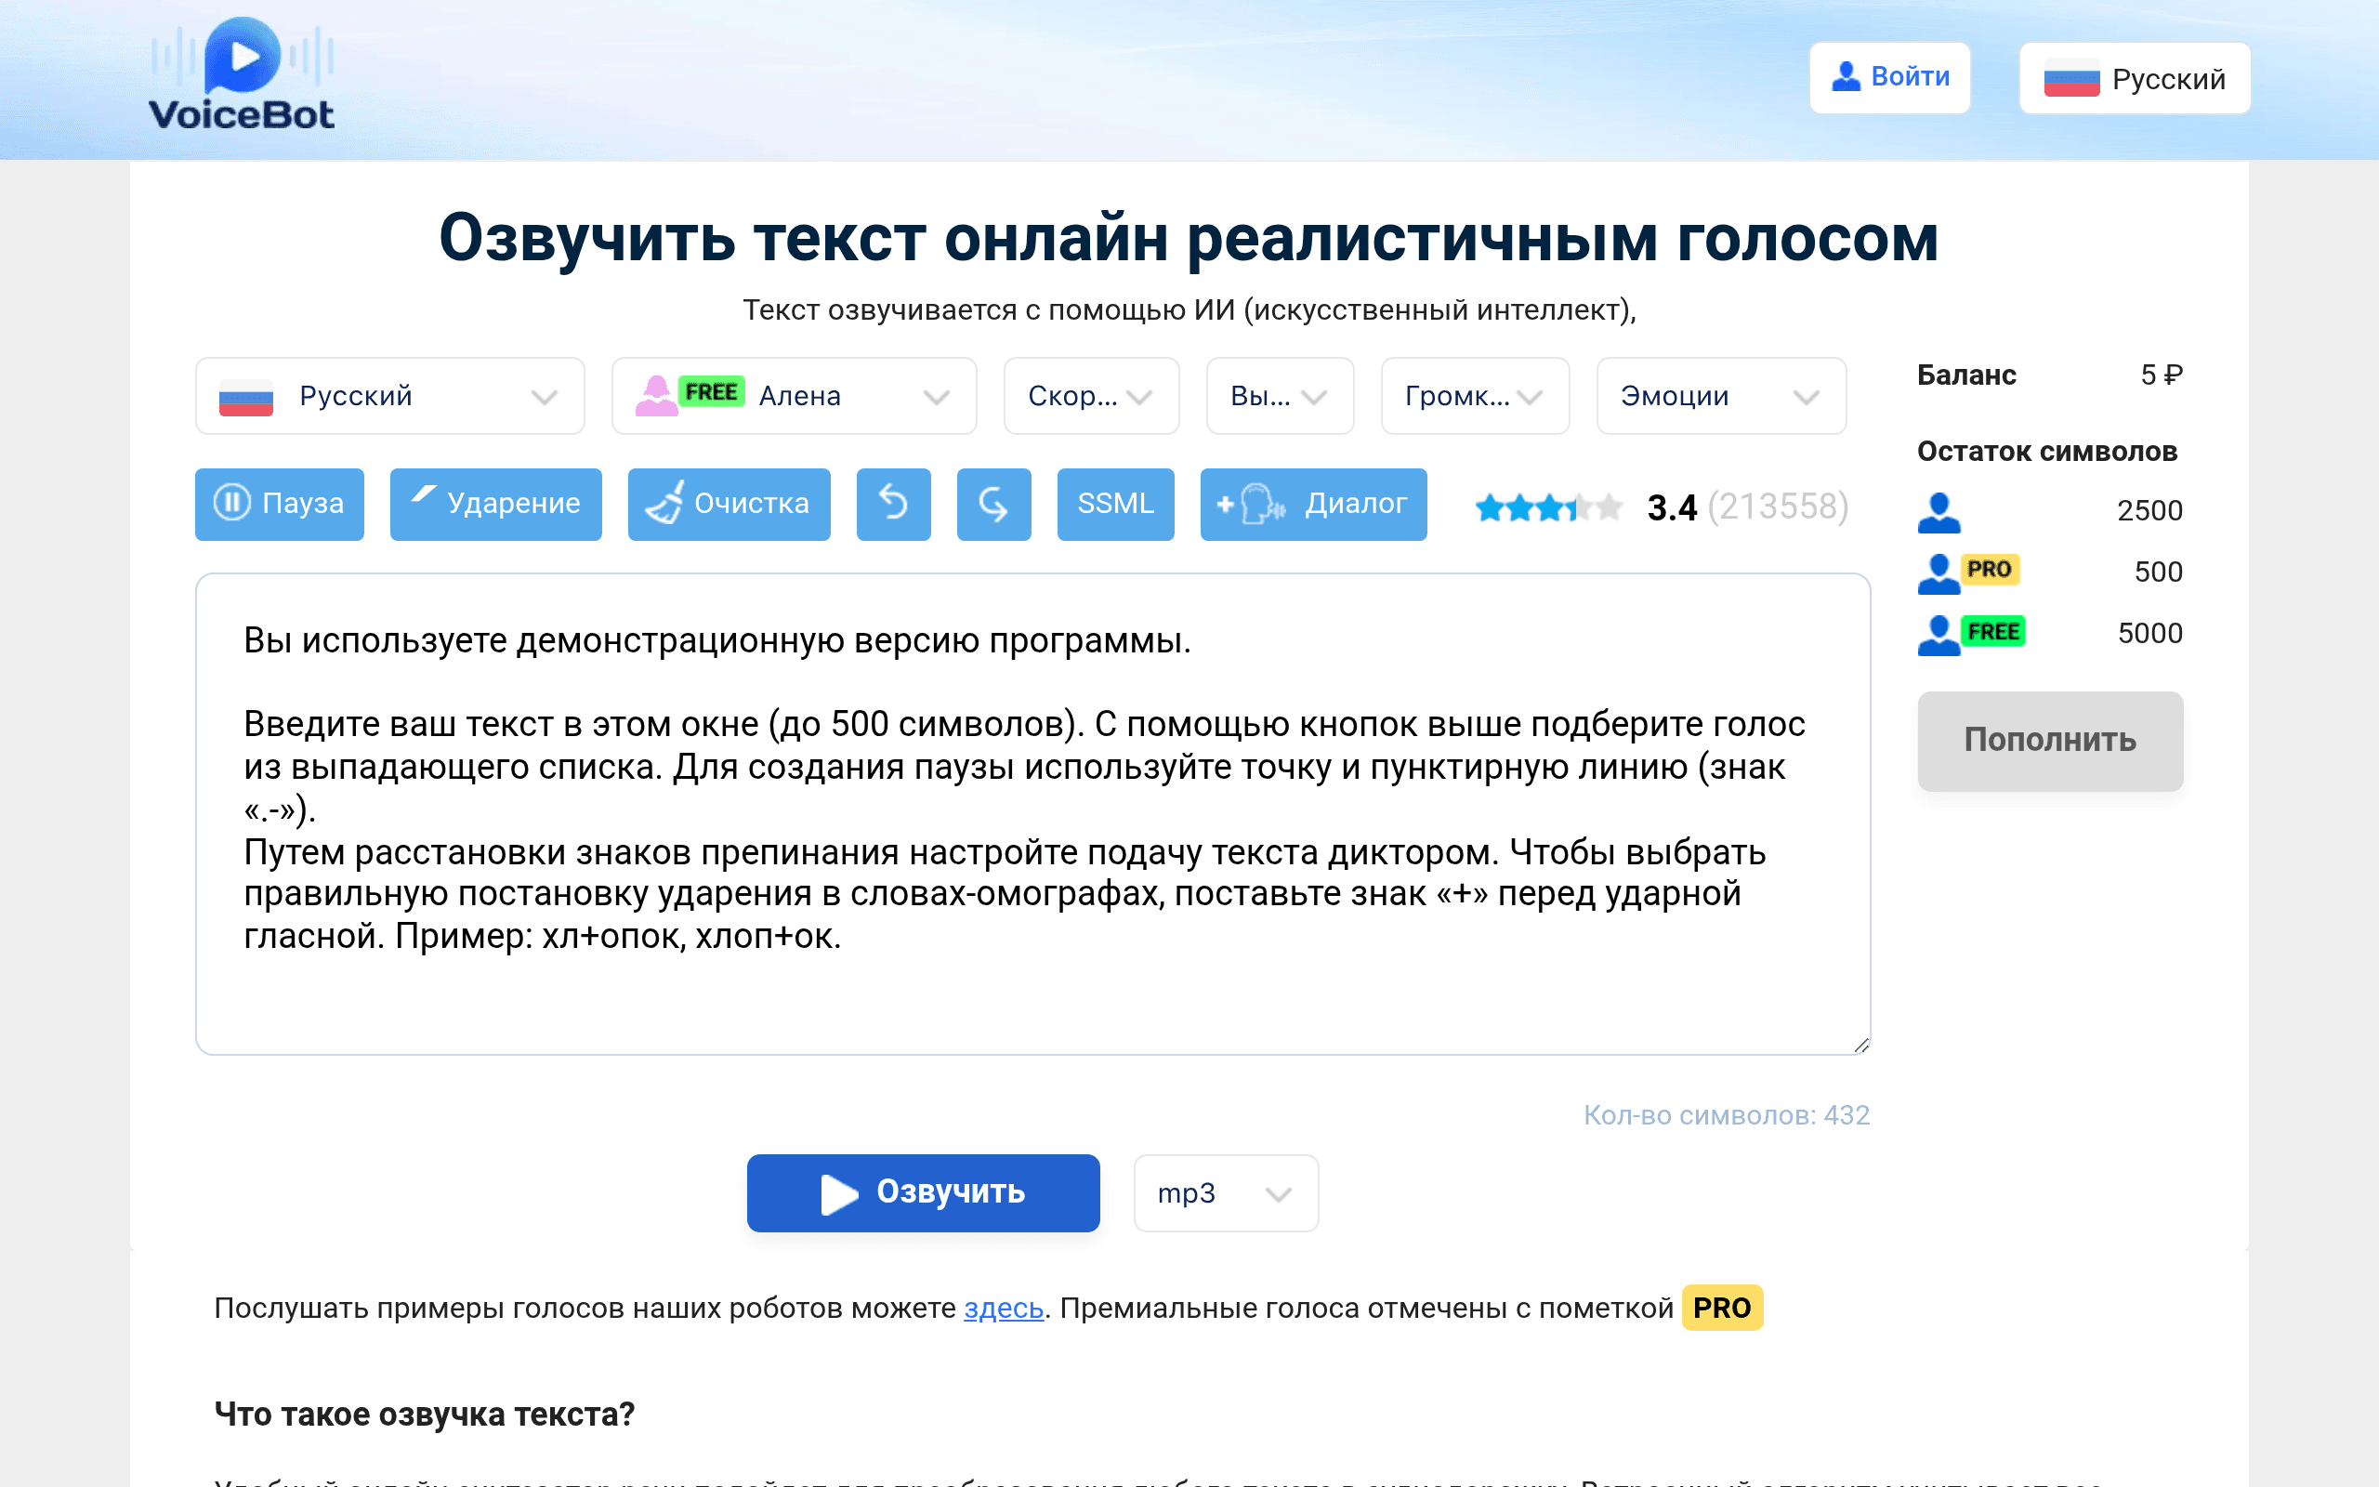Click the Баланс label
2379x1487 pixels.
click(x=1966, y=375)
